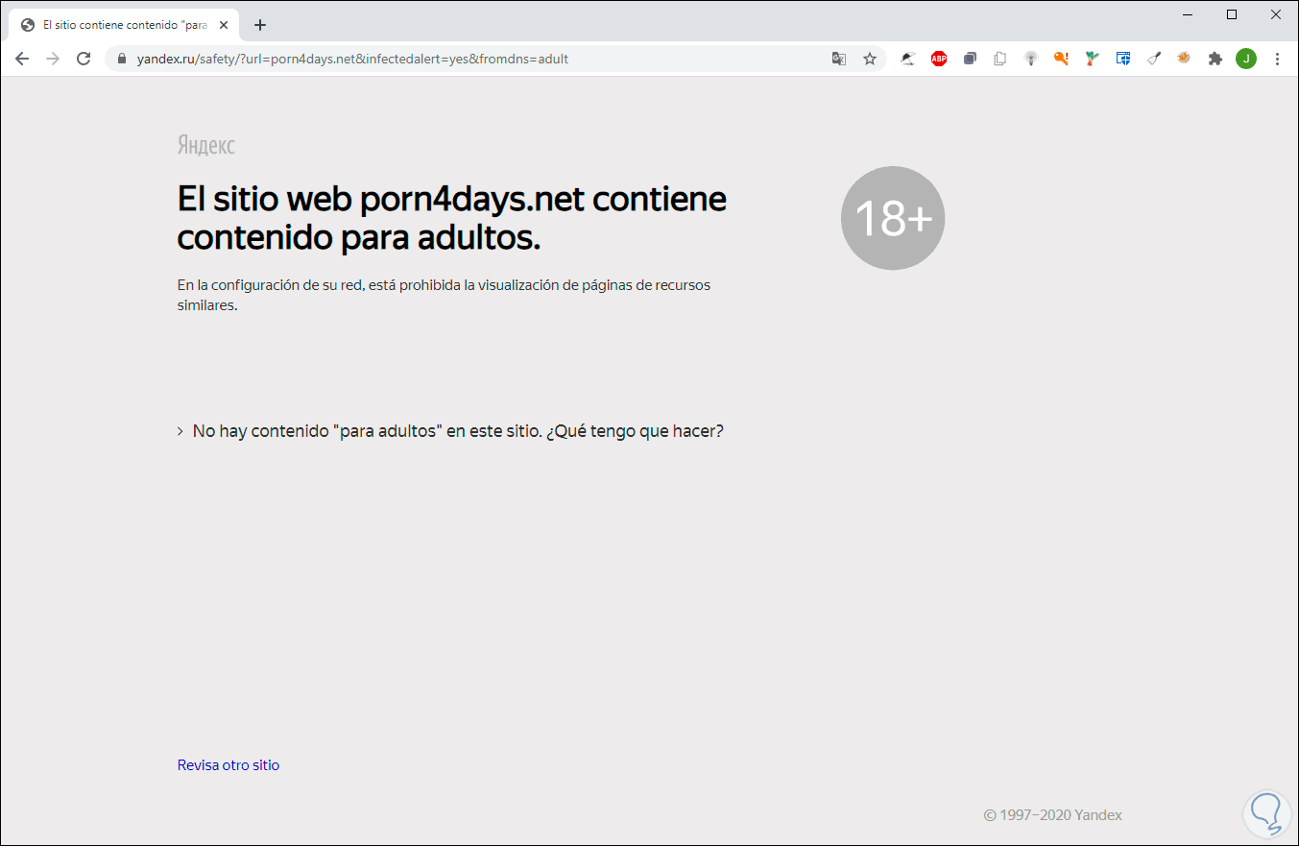
Task: Click the copy pages extension icon
Action: pyautogui.click(x=1000, y=59)
